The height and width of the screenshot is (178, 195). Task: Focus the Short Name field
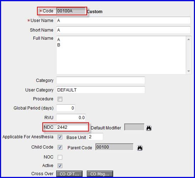point(123,30)
